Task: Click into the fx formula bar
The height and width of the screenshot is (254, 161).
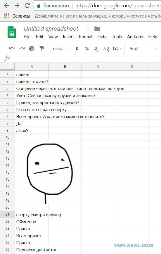Action: click(x=88, y=58)
